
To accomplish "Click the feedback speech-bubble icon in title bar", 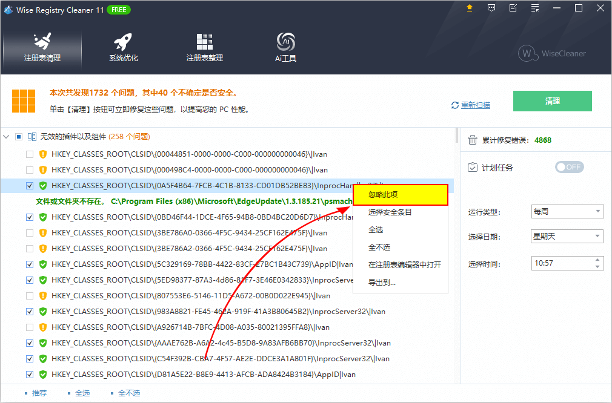I will click(x=491, y=8).
